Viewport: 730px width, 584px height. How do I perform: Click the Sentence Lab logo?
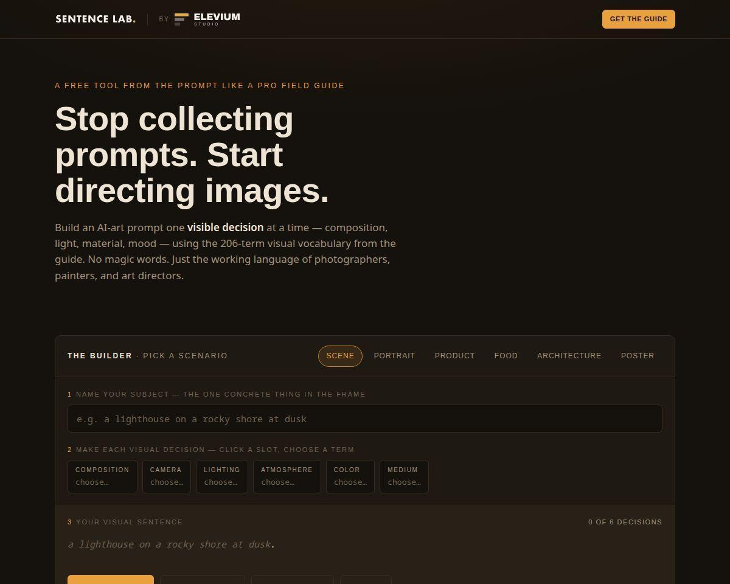(x=96, y=19)
